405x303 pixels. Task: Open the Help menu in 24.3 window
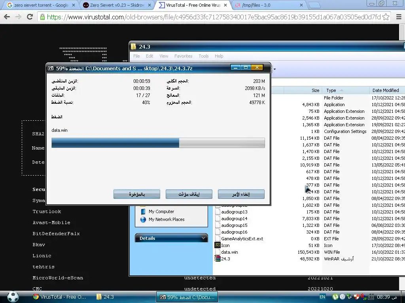coord(219,56)
